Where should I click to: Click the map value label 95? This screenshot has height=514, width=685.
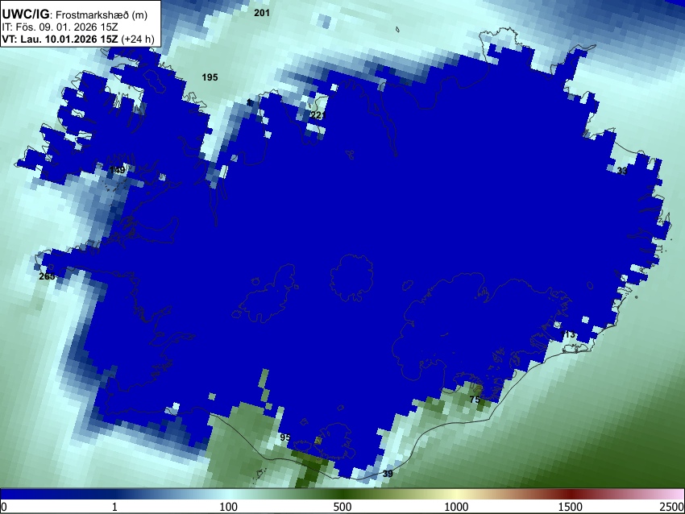(x=285, y=437)
